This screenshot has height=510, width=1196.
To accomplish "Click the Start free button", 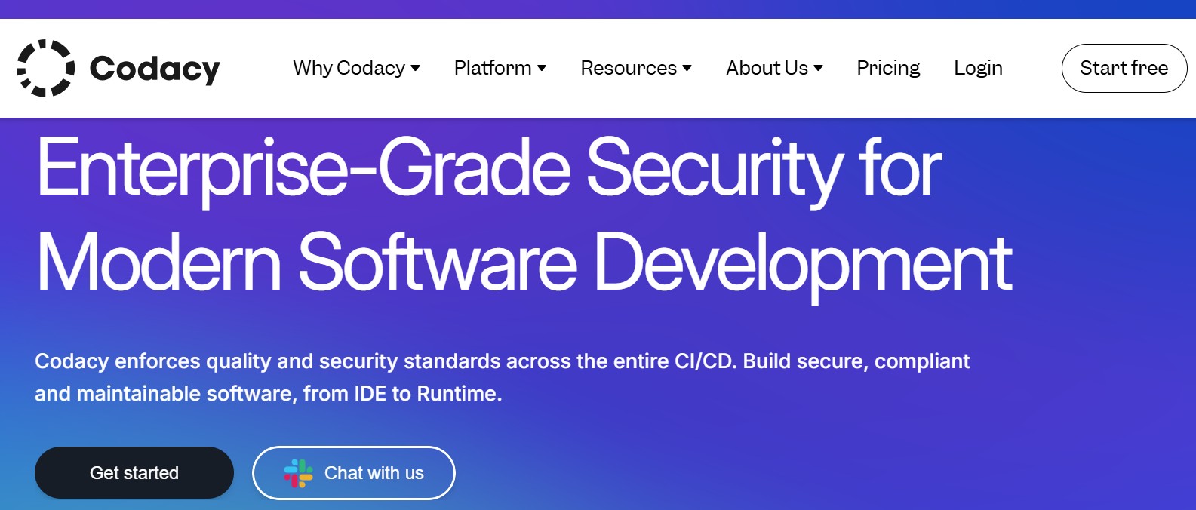I will click(x=1124, y=68).
